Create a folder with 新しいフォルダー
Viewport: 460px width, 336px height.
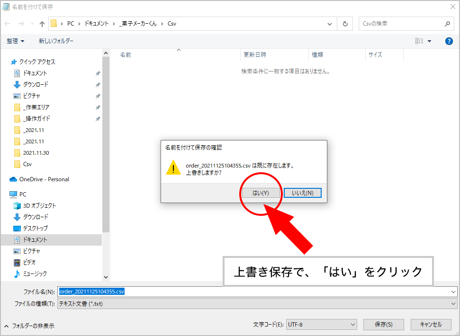[x=56, y=41]
